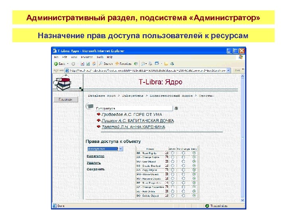Select No Change for Change Rights
Viewport: 287px width, 215px height.
click(183, 157)
